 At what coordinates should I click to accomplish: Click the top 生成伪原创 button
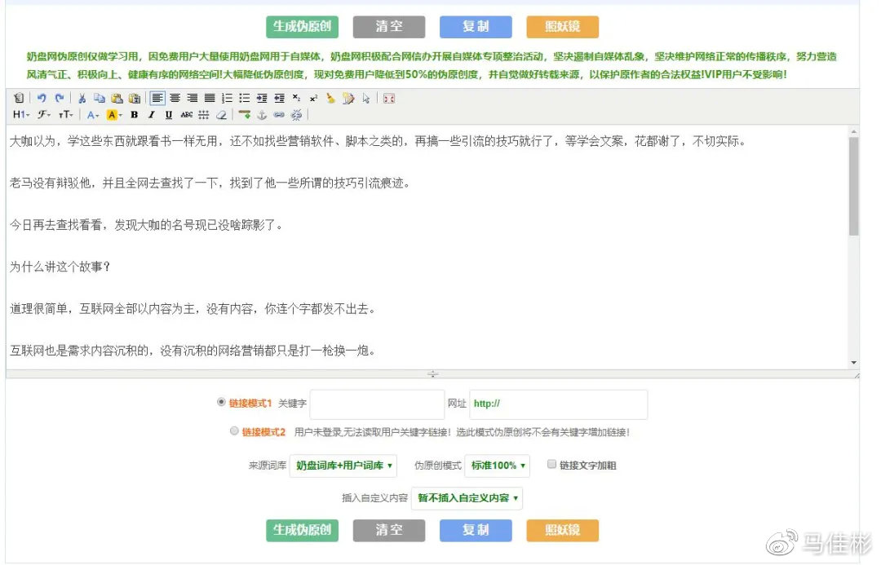coord(302,27)
